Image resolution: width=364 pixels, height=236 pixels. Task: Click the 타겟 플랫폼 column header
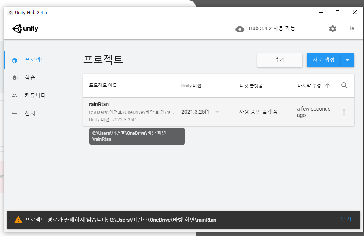coord(251,86)
